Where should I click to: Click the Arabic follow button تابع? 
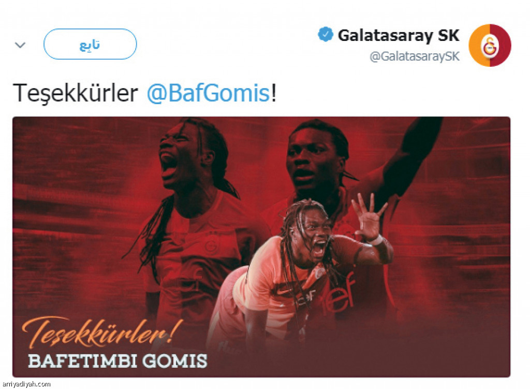(90, 45)
